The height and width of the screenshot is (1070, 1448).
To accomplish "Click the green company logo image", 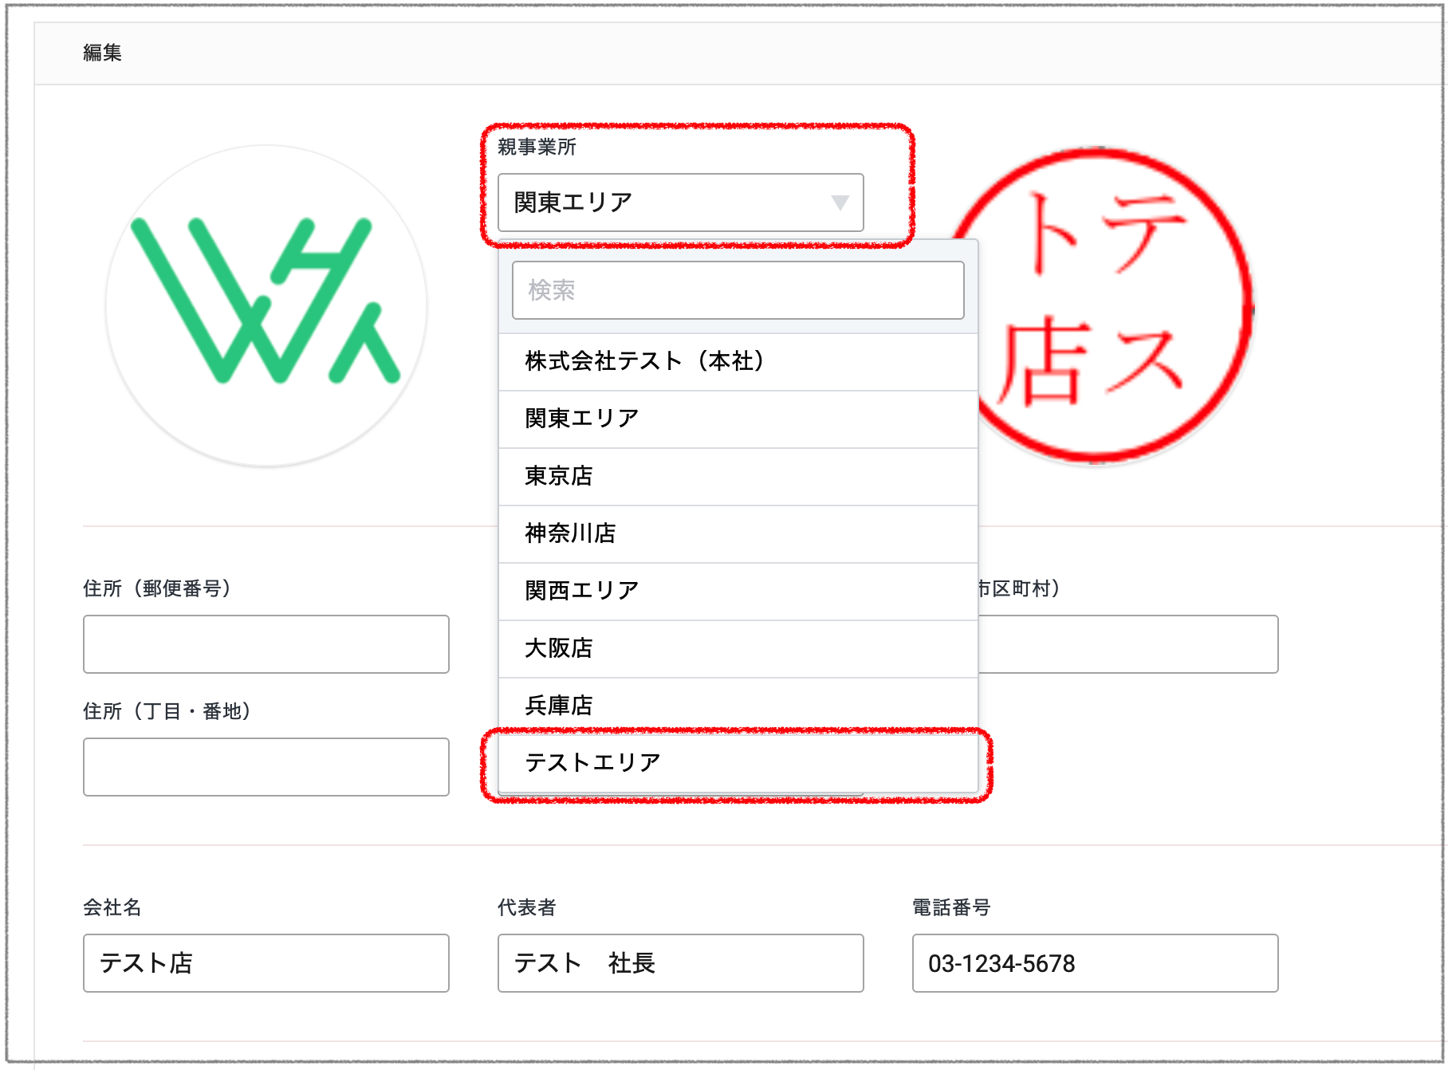I will click(266, 305).
